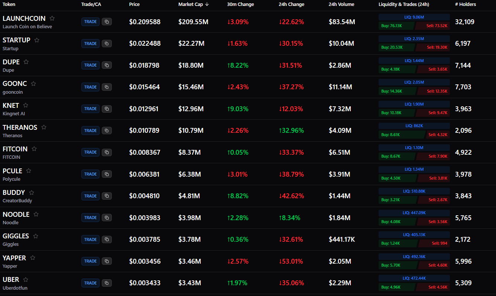Screen dimensions: 496x296
Task: Star the YAPPER token
Action: point(33,258)
